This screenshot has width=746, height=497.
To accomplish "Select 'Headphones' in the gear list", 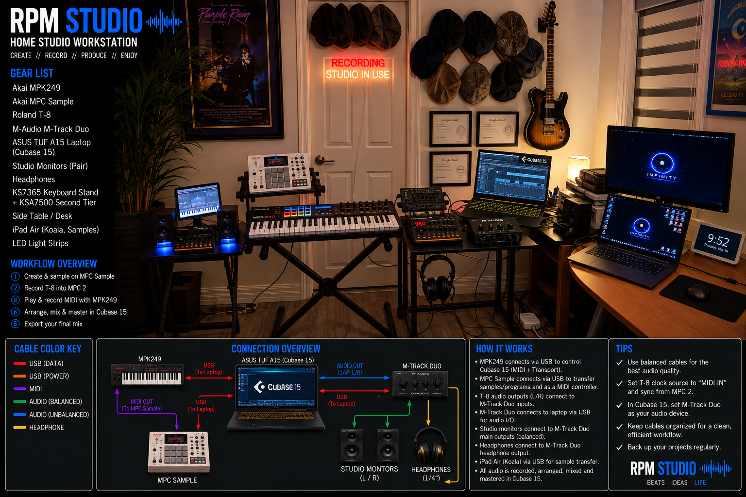I will pos(34,180).
